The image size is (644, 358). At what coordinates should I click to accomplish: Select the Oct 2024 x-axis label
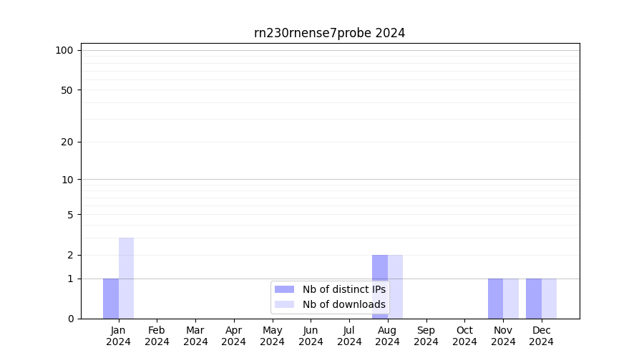click(x=464, y=336)
